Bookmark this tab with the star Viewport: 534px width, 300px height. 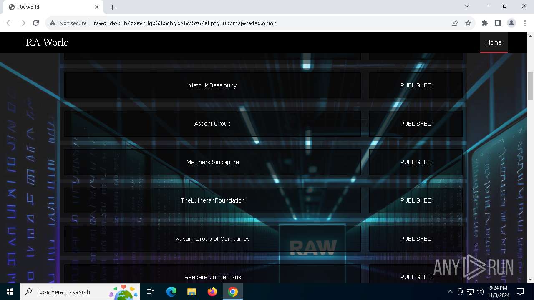point(468,23)
